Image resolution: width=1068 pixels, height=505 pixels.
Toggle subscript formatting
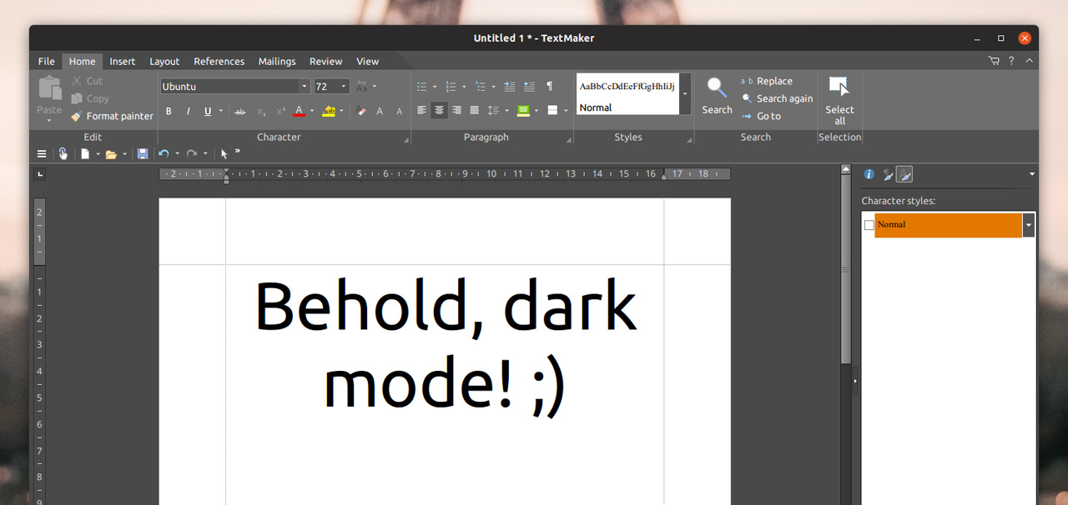tap(261, 111)
